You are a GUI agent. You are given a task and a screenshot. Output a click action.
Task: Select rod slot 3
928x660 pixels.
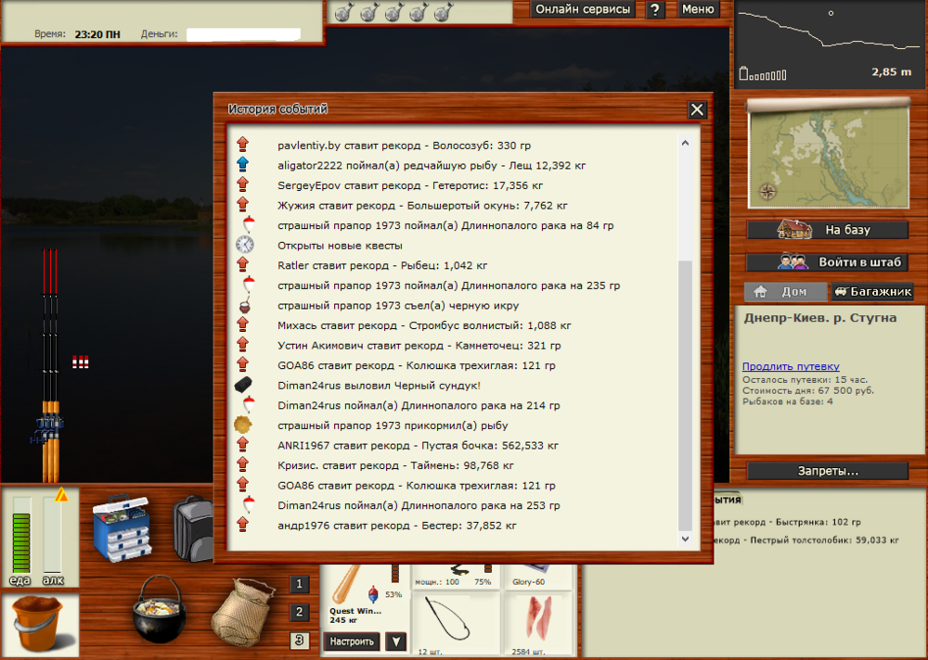point(299,640)
